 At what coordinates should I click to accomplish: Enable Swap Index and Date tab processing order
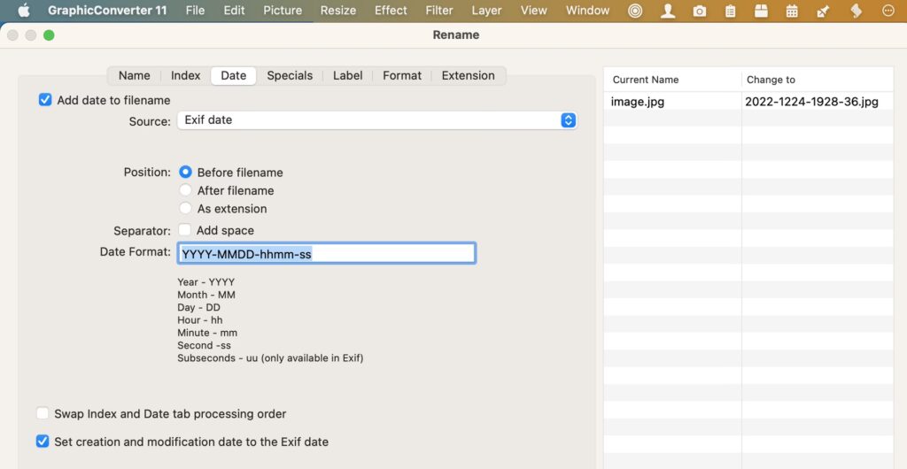43,413
